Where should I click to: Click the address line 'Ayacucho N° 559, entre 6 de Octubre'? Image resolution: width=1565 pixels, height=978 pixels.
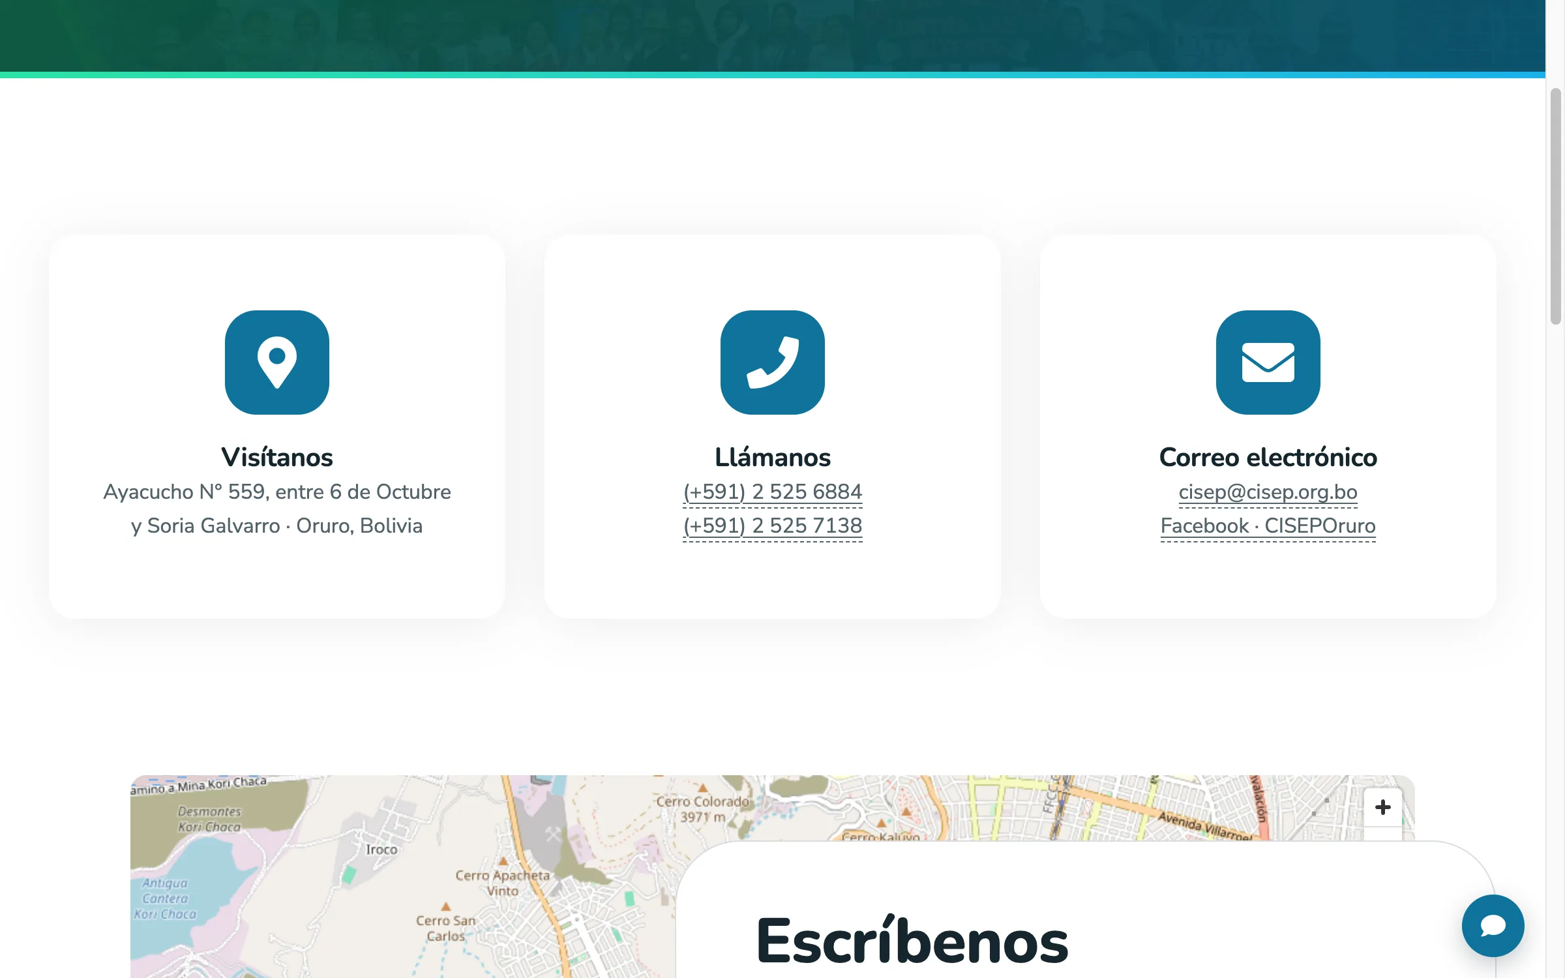pos(277,492)
